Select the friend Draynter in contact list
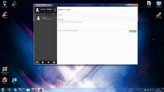This screenshot has height=92, width=164. (46, 18)
